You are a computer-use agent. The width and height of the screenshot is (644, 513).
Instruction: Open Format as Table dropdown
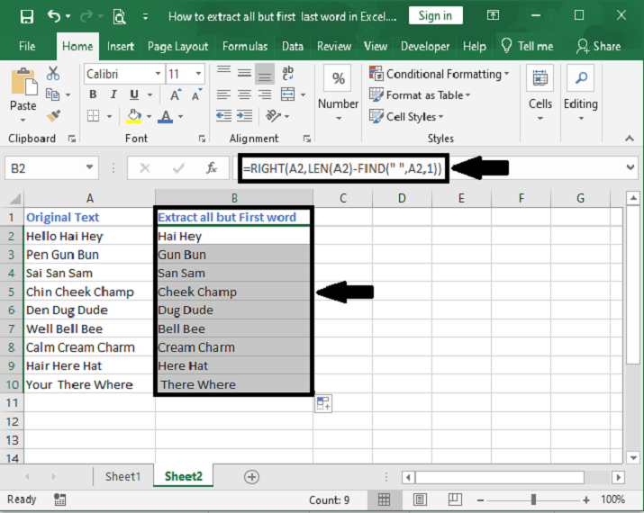click(420, 95)
